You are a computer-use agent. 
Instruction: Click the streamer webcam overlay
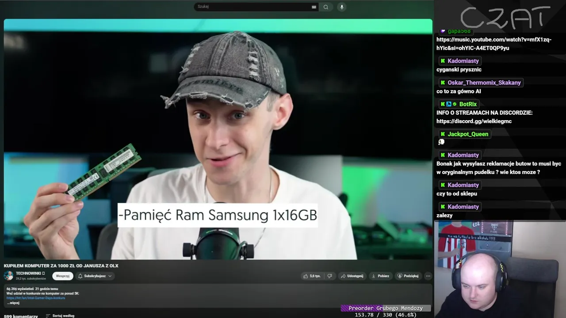tap(500, 269)
